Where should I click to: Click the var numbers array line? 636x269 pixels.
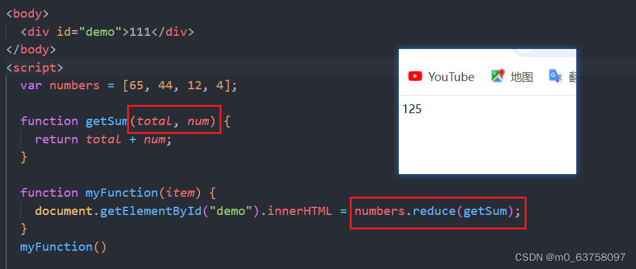click(128, 85)
